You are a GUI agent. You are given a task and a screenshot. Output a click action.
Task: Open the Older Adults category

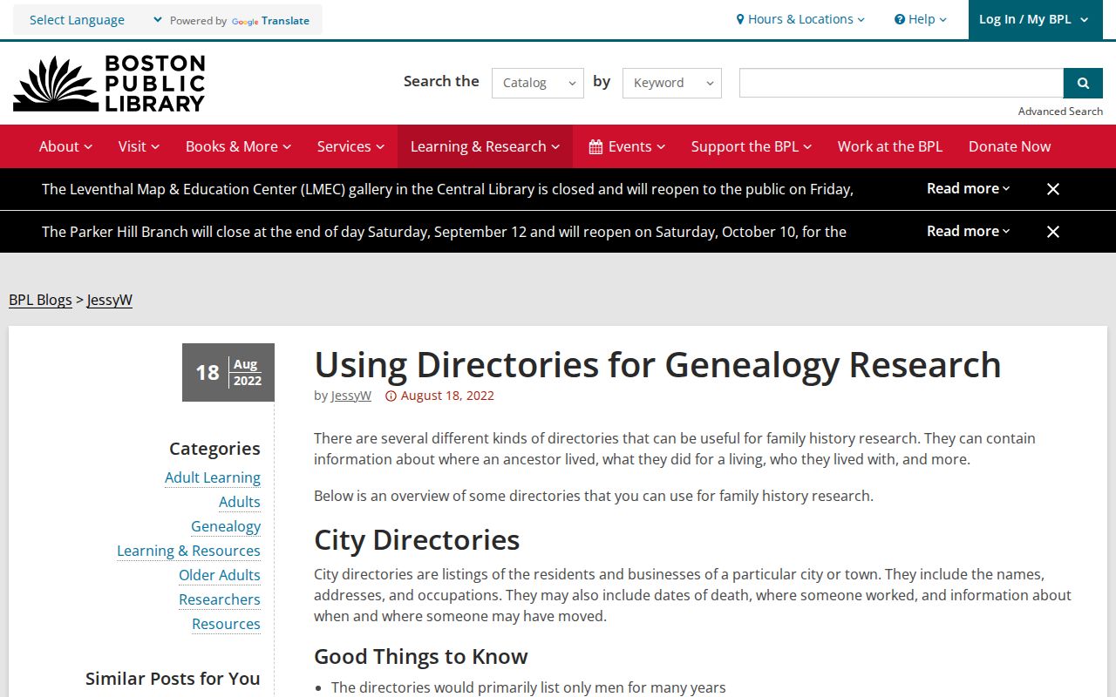(x=220, y=575)
